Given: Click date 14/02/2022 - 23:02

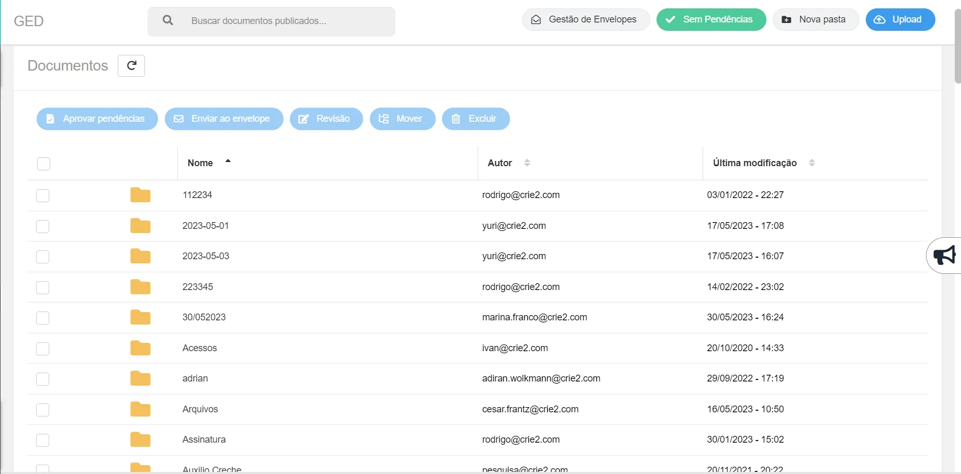Looking at the screenshot, I should pyautogui.click(x=745, y=287).
